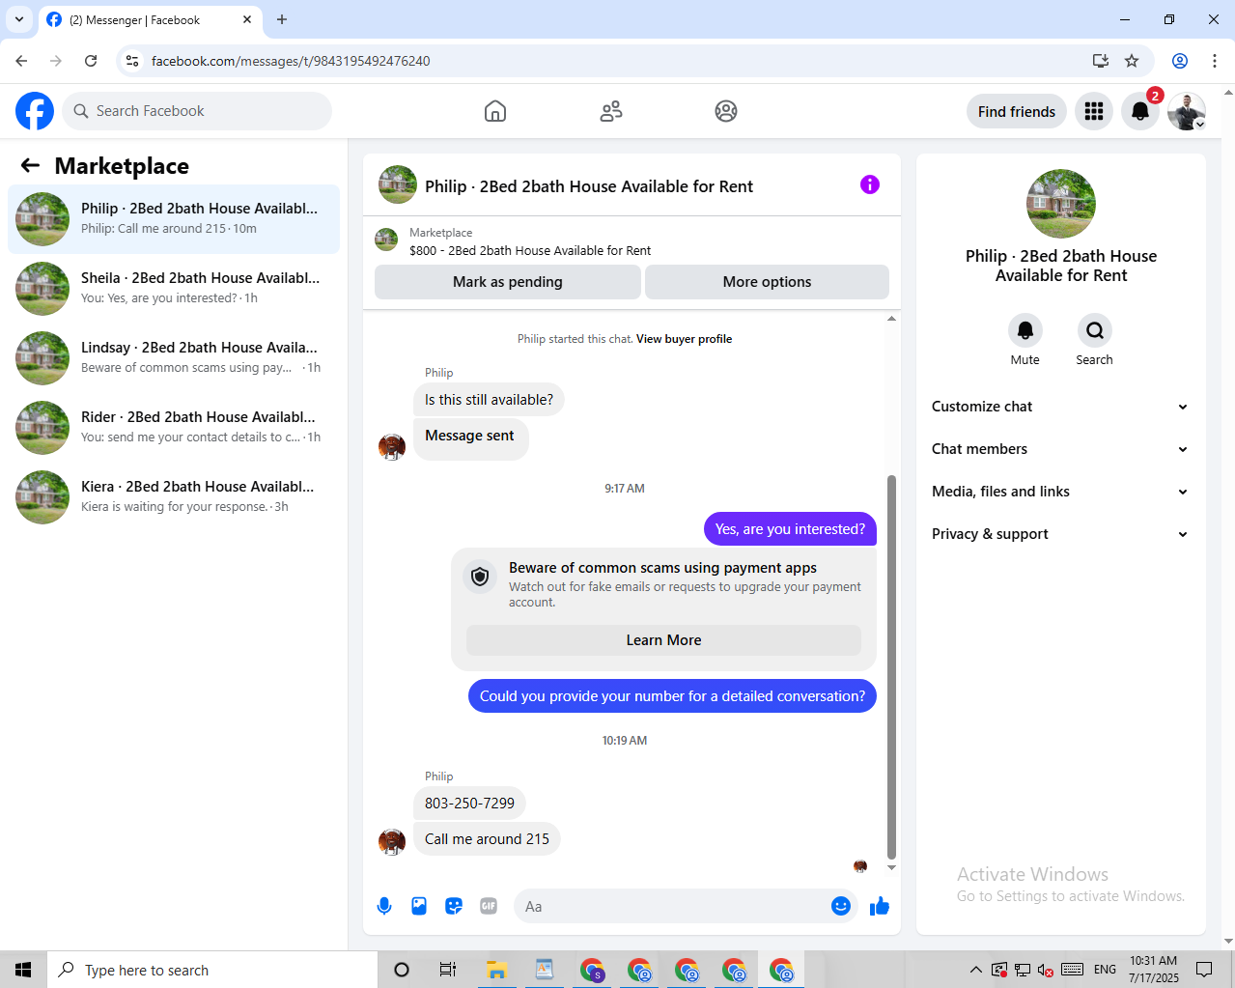Open Kiera conversation in list
1235x988 pixels.
[174, 497]
